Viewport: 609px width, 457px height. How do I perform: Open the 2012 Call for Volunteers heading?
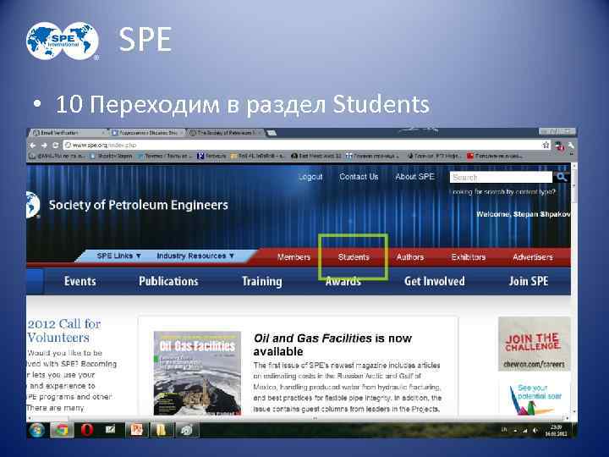point(64,330)
